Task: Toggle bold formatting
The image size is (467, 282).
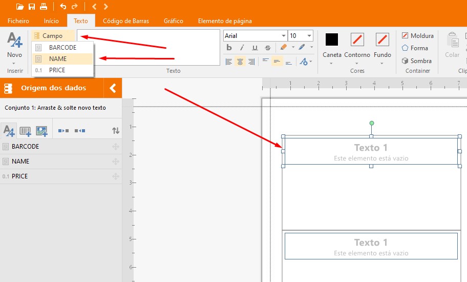Action: (x=229, y=48)
